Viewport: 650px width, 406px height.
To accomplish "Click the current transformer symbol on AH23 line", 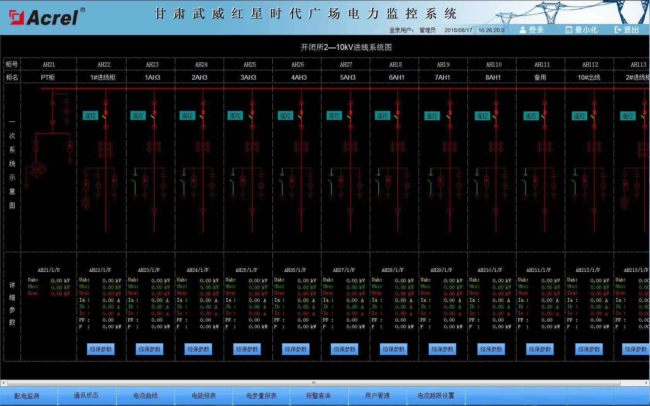I will [x=154, y=147].
